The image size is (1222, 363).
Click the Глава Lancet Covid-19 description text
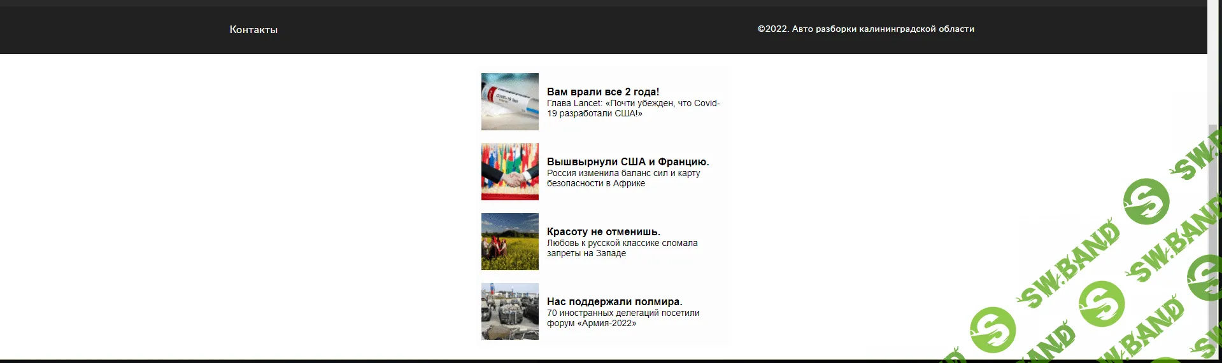(633, 108)
